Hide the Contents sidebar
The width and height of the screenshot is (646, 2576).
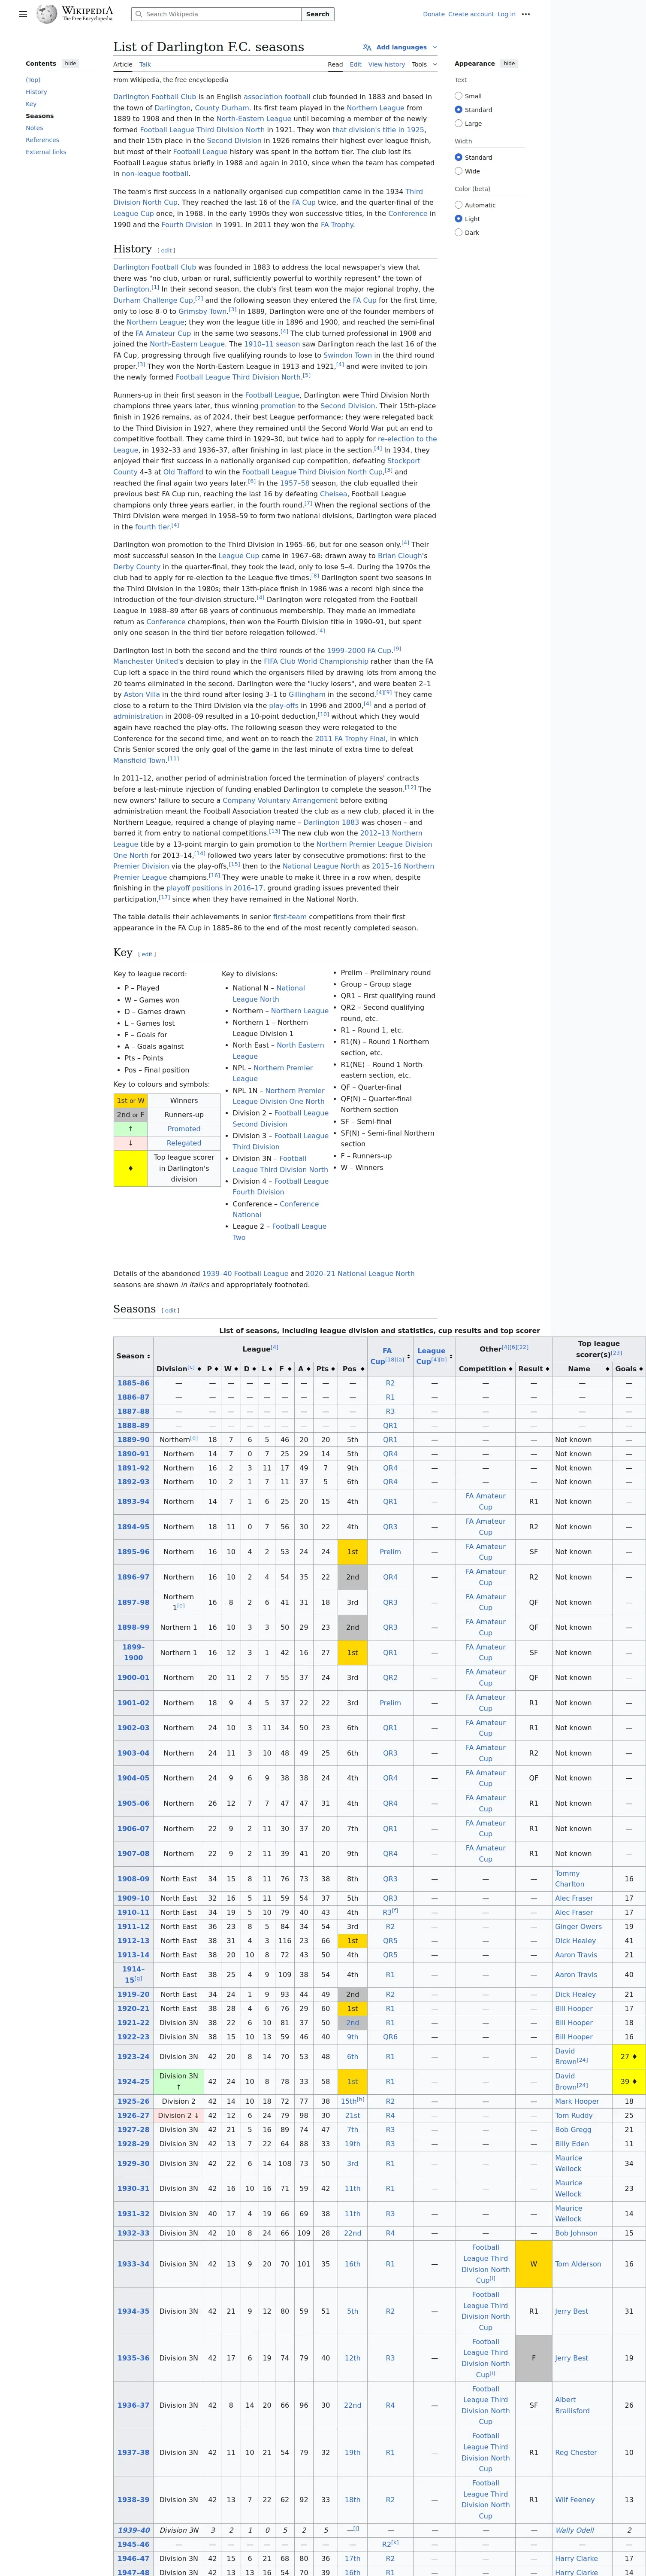click(x=70, y=63)
